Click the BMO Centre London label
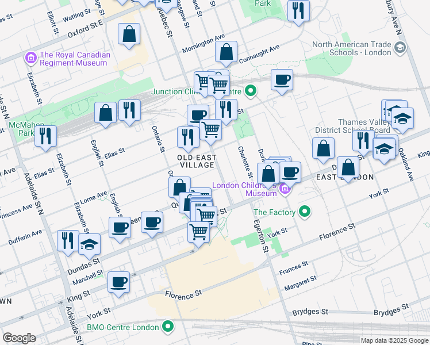430x345 pixels. [x=123, y=327]
